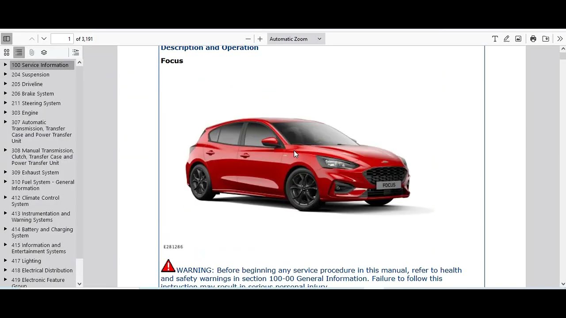Open 310 Fuel System section
Image resolution: width=566 pixels, height=318 pixels.
click(x=43, y=185)
